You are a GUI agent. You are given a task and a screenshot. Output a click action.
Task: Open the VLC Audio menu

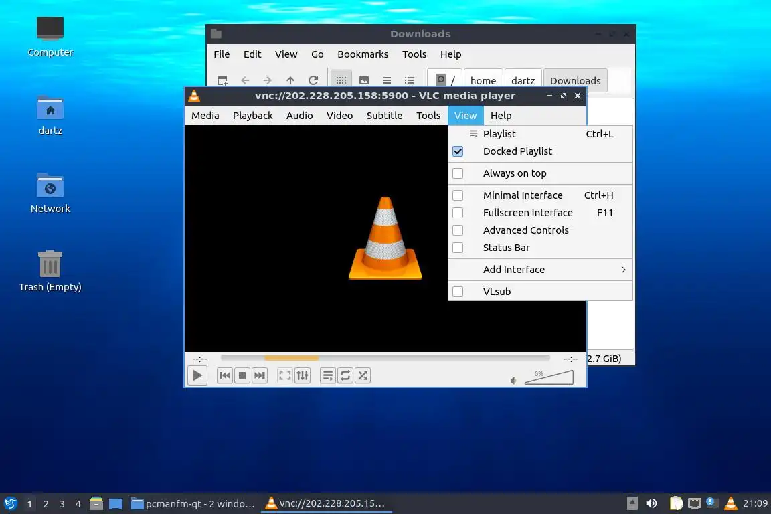pyautogui.click(x=299, y=116)
